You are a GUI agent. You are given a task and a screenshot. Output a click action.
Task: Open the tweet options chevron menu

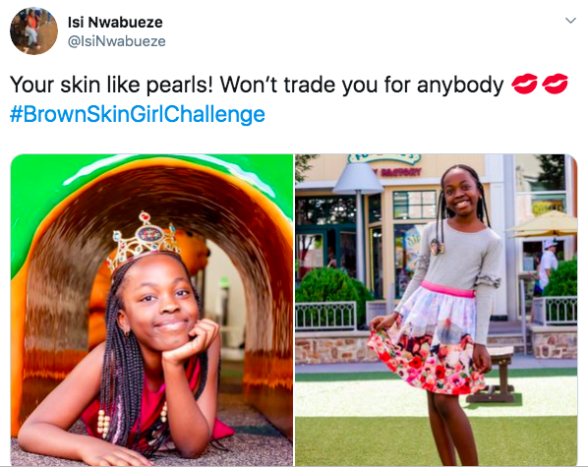[x=570, y=21]
